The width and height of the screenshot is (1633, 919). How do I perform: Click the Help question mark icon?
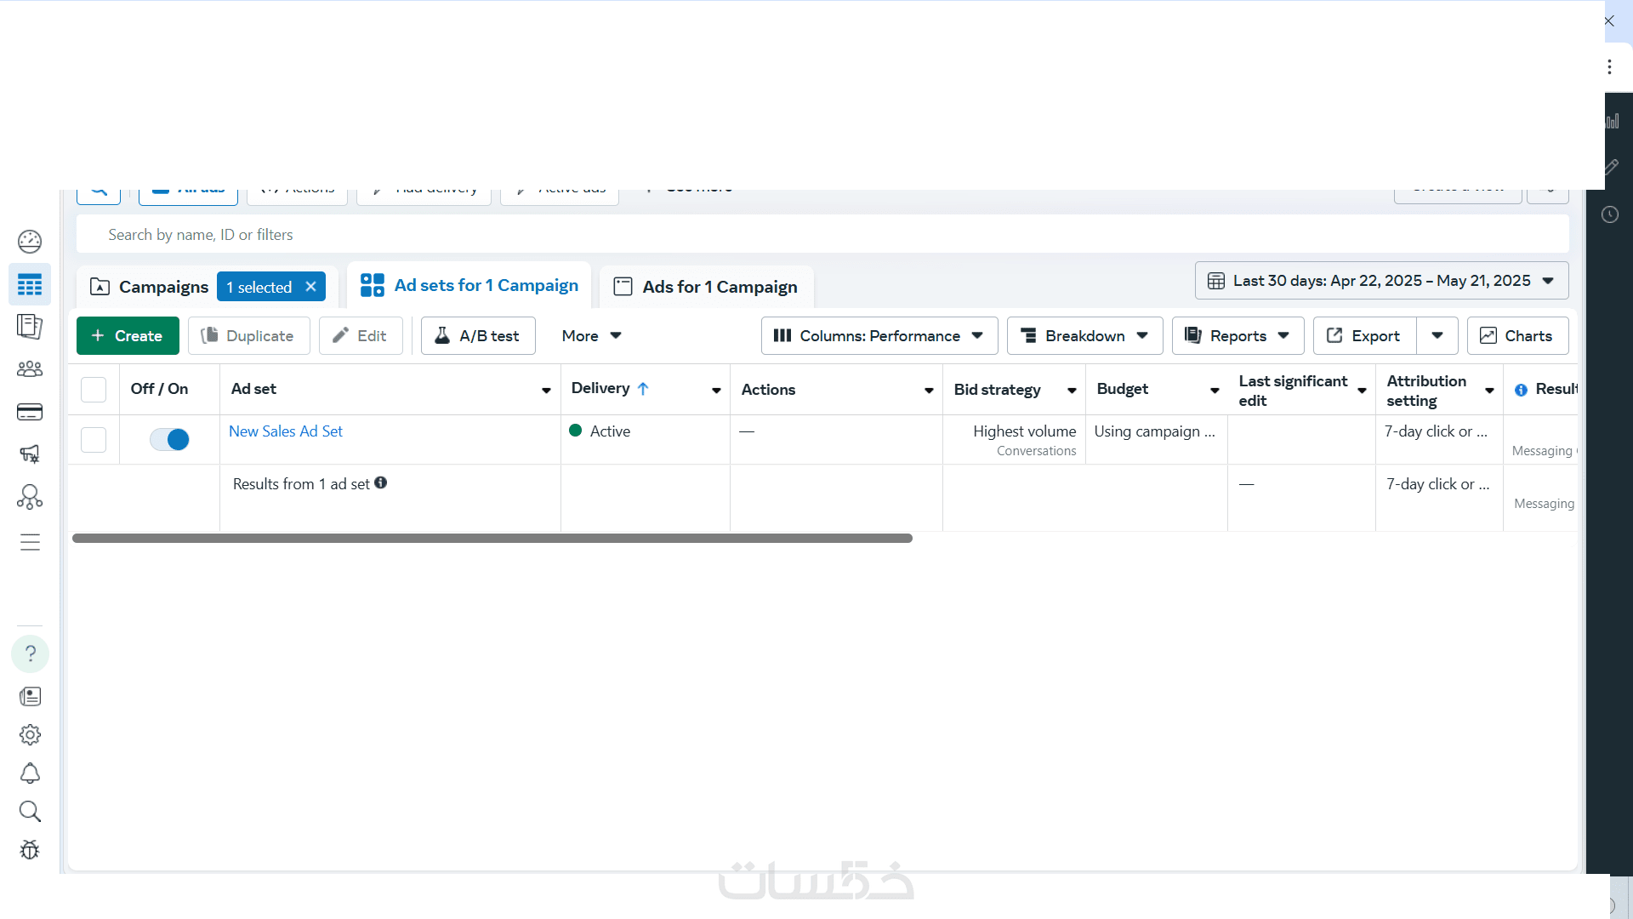30,654
